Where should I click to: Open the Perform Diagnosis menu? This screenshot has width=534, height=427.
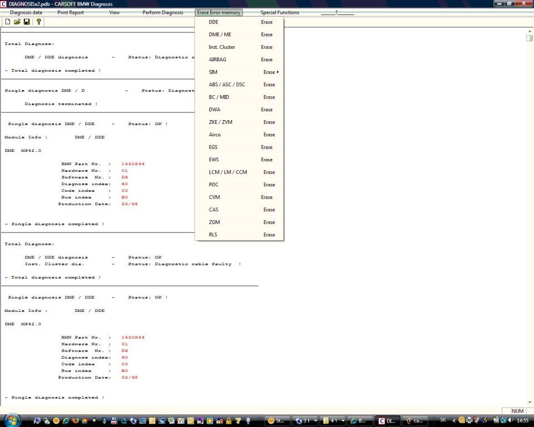coord(163,13)
